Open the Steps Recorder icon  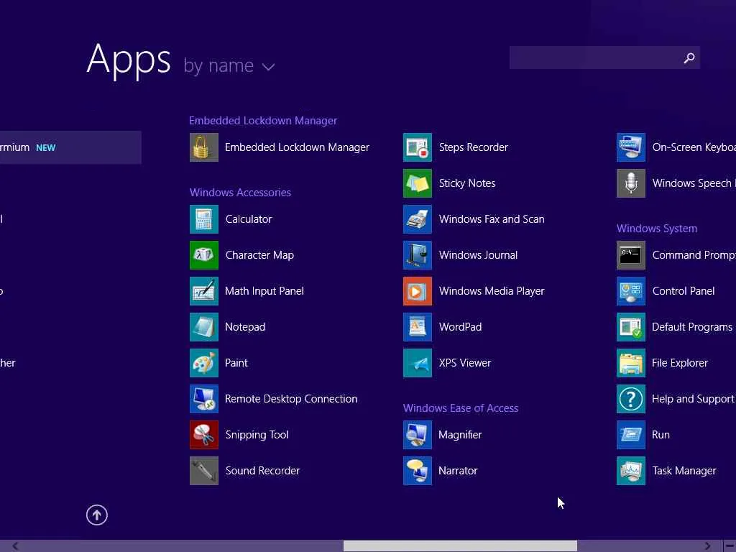click(418, 147)
